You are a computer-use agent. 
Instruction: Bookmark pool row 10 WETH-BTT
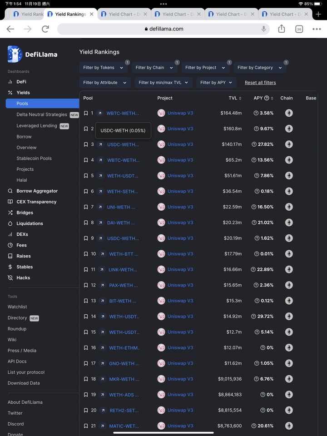tap(86, 254)
